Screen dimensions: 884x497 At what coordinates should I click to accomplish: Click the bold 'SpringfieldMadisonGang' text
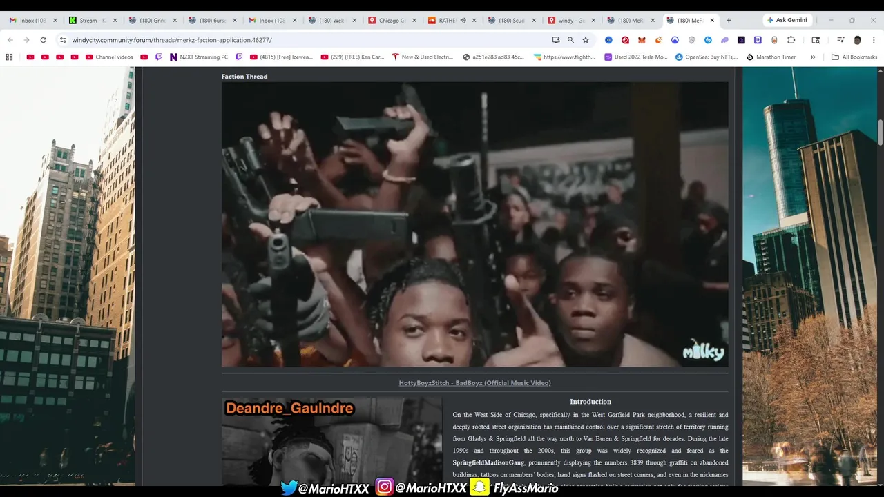point(488,462)
